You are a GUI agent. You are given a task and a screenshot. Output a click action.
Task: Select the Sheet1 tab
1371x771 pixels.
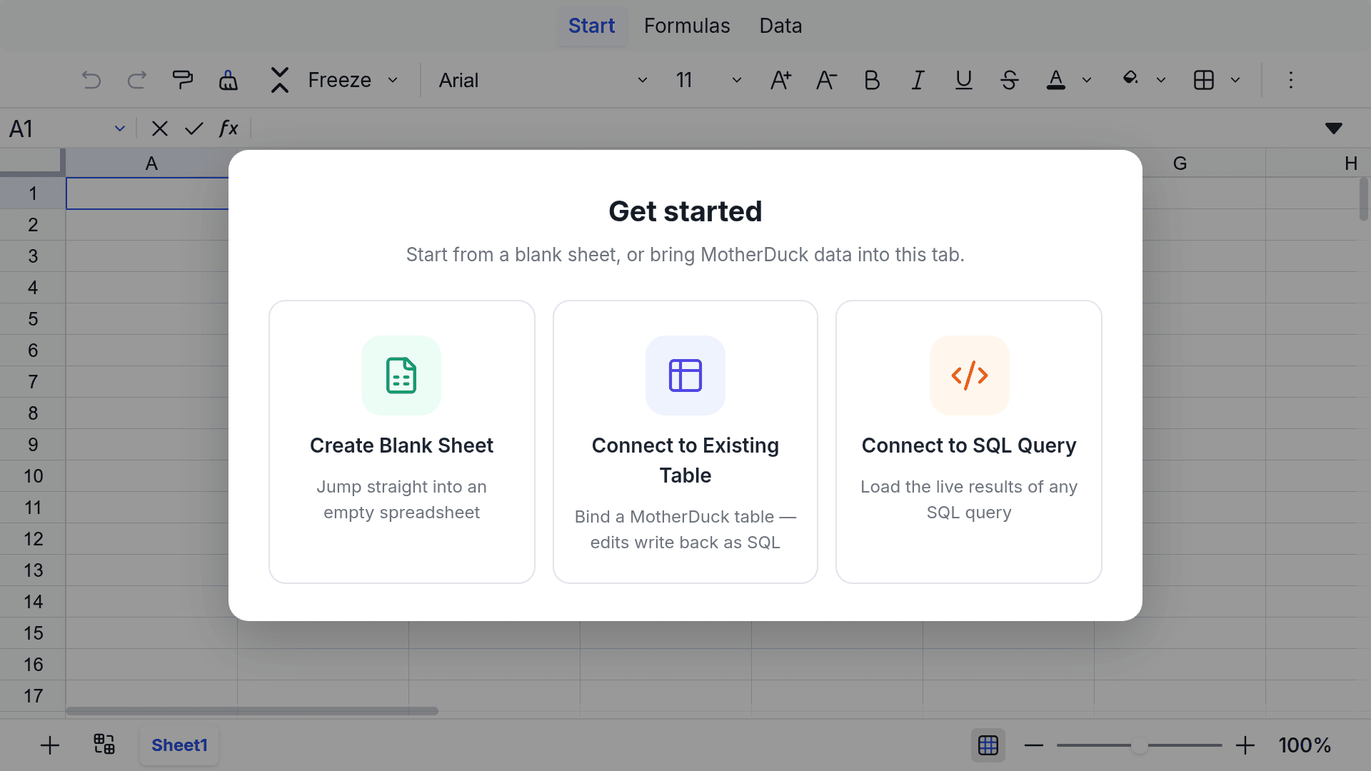pos(179,745)
